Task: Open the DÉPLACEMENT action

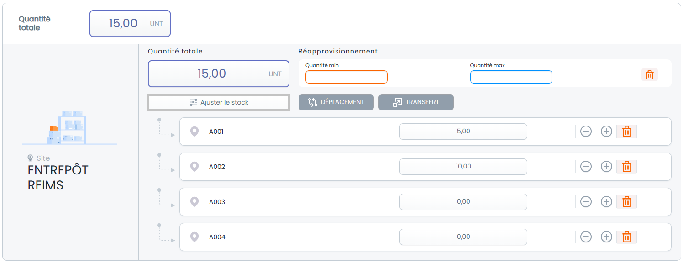Action: pos(336,102)
